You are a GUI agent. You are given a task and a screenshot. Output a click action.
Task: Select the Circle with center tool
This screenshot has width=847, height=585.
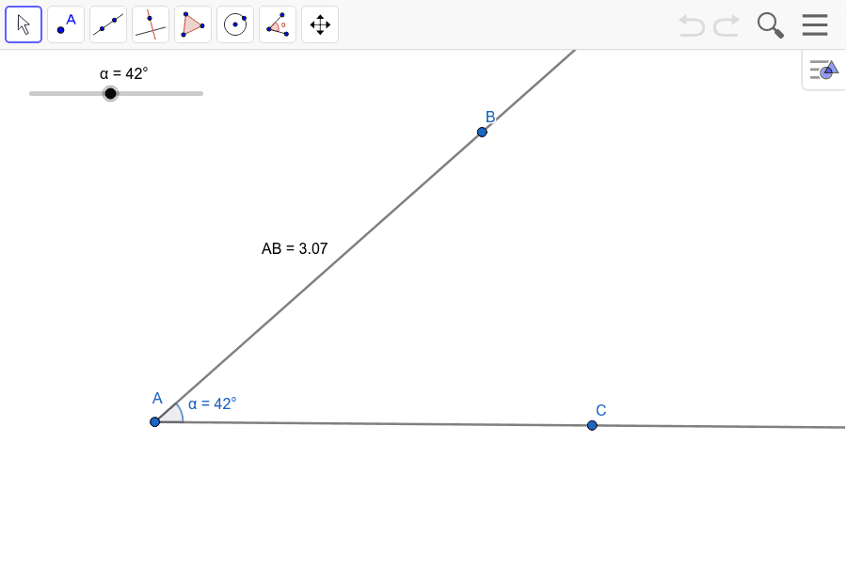tap(235, 24)
